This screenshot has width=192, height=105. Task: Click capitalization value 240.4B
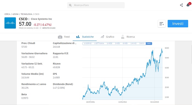click(x=56, y=47)
